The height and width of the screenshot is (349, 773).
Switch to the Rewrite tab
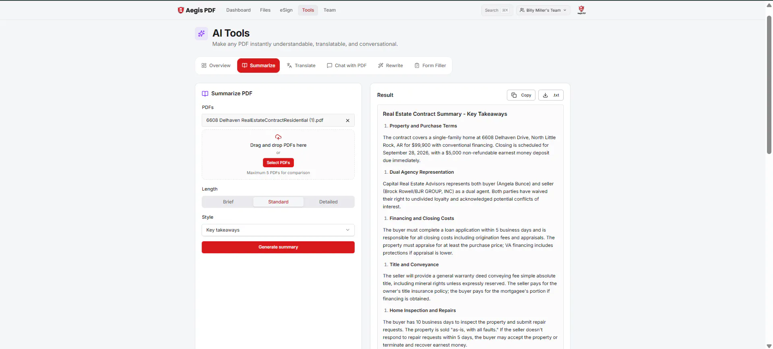391,66
